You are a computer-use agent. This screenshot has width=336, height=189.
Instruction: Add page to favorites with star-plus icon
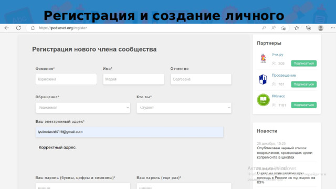coord(283,28)
